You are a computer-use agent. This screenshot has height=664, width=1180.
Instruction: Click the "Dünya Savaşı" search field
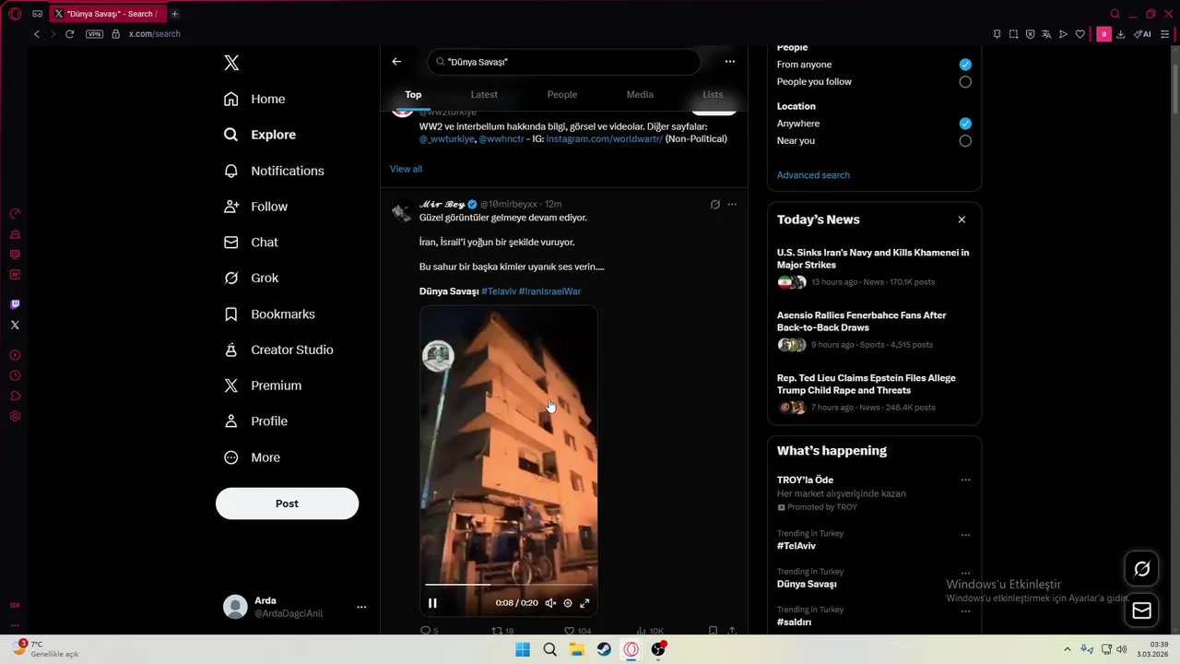[563, 62]
